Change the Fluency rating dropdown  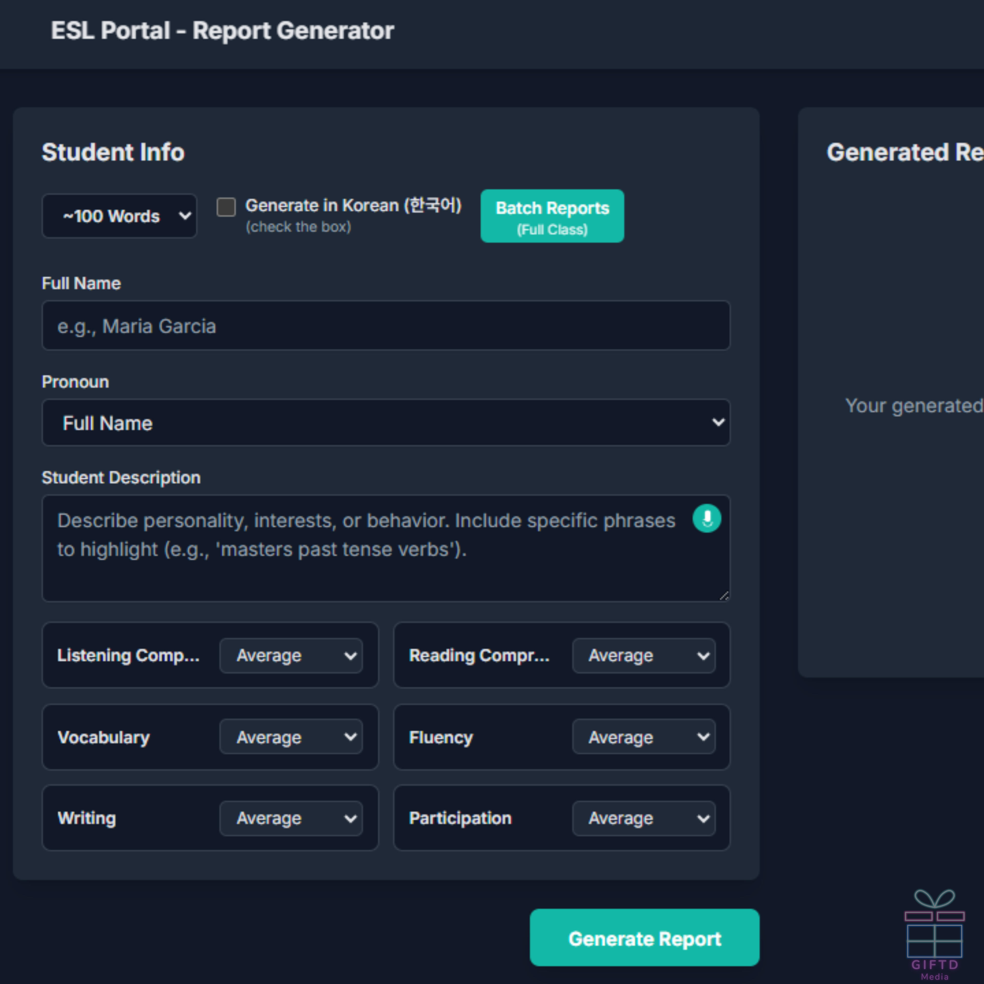(643, 737)
